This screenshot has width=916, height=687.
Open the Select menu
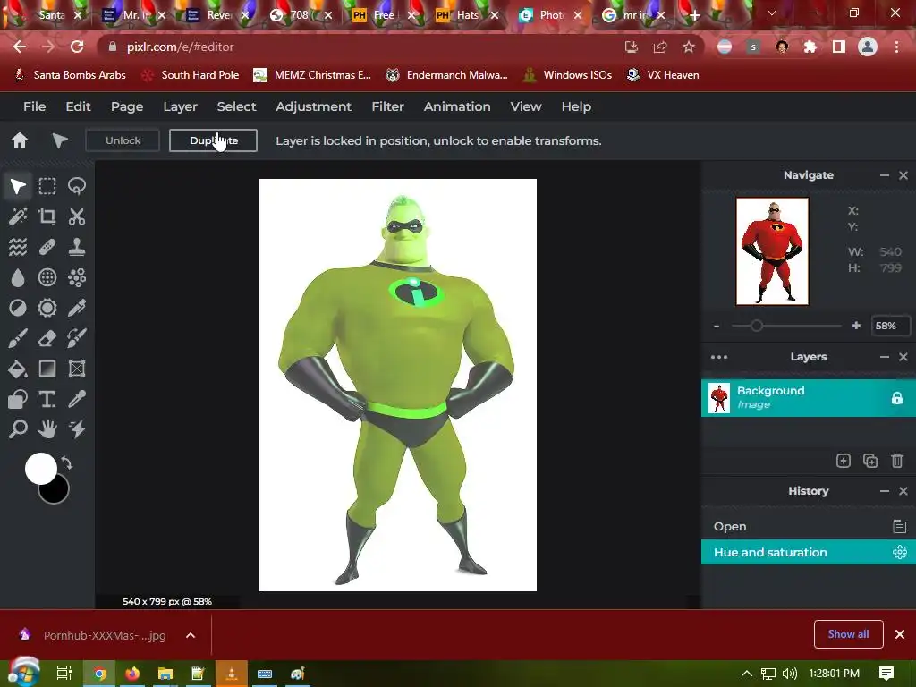click(236, 106)
